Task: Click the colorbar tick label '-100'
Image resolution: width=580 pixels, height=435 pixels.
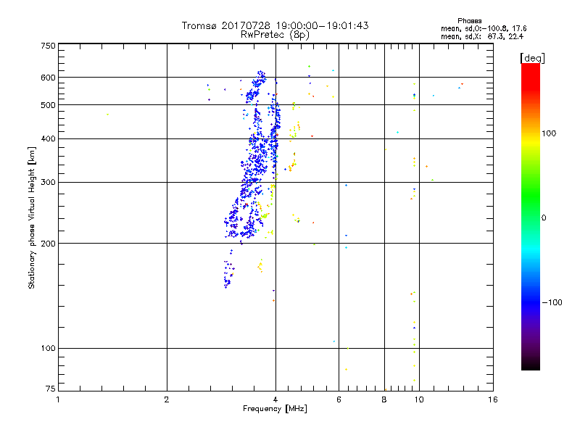Action: tap(552, 302)
